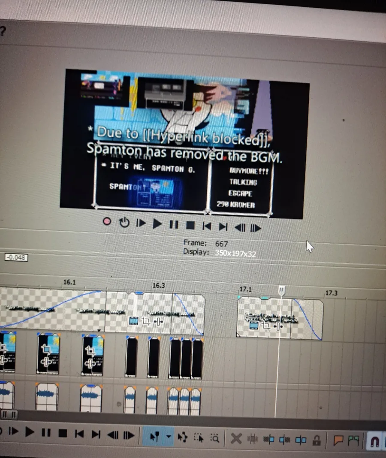Click Previous Frame in the bottom transport bar
Image resolution: width=386 pixels, height=458 pixels.
click(x=113, y=435)
